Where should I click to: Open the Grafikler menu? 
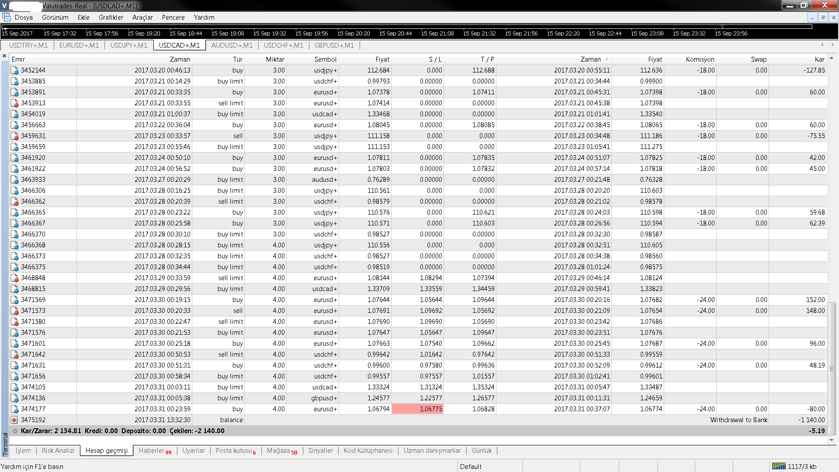(x=111, y=17)
